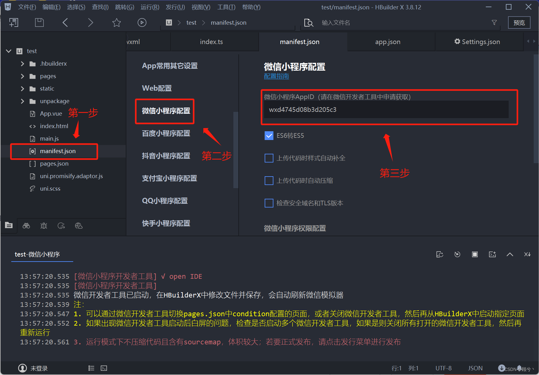Click the 预览 preview button
The height and width of the screenshot is (375, 539).
pyautogui.click(x=519, y=22)
